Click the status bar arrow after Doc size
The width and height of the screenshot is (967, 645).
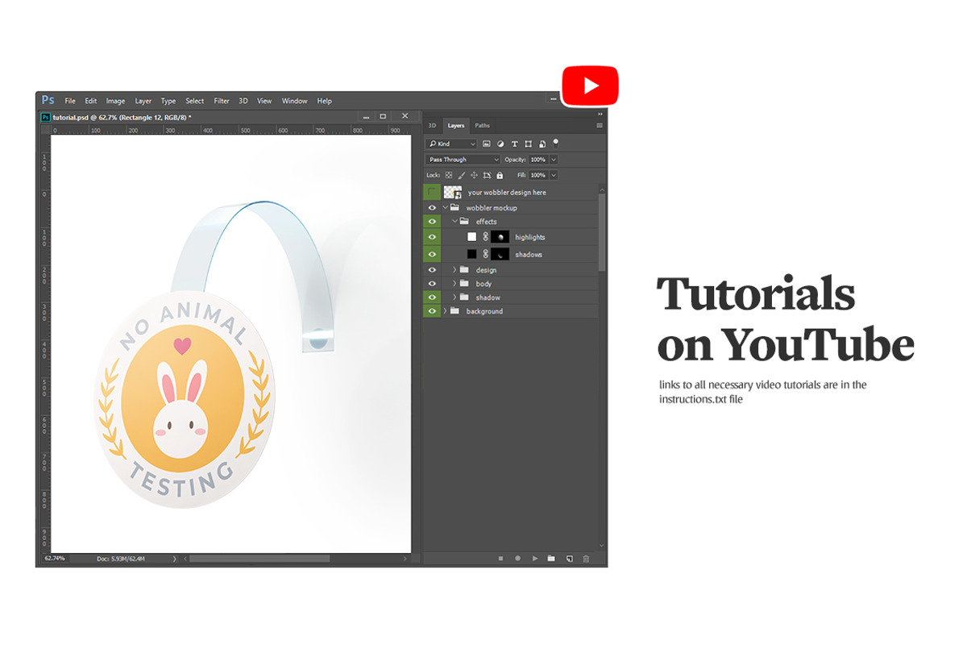click(x=175, y=558)
